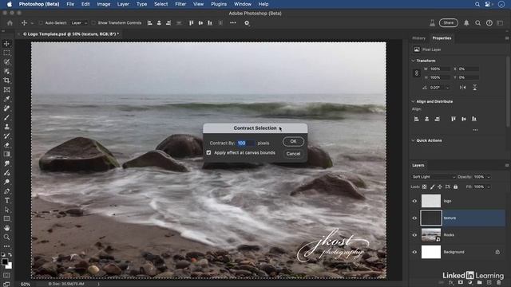Hide the Background layer
511x287 pixels.
point(414,252)
